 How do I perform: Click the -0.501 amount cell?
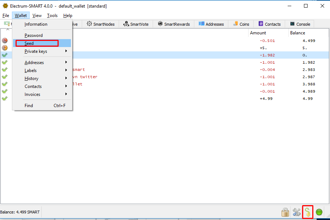(267, 41)
